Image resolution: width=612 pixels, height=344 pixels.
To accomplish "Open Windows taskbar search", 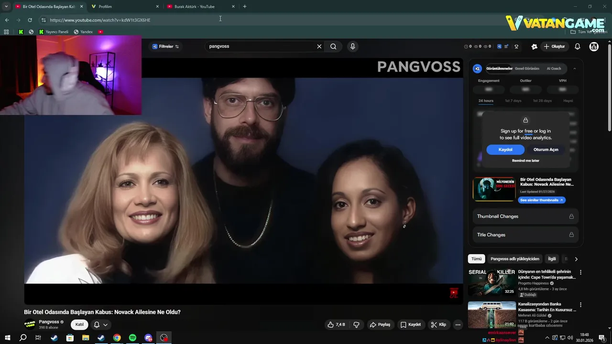I will pos(23,338).
